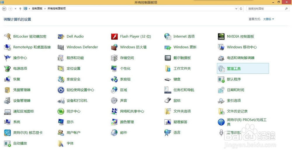The image size is (292, 155).
Task: Open the 网络和共享中心 icon
Action: pos(114,111)
